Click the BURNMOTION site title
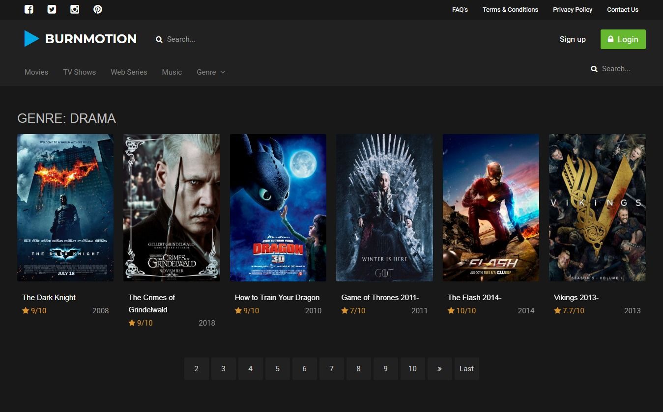 [91, 39]
